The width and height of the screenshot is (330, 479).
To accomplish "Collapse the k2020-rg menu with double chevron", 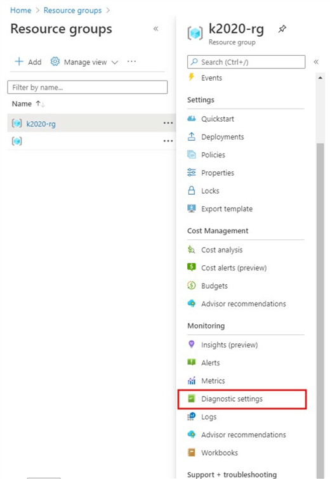I will (x=316, y=62).
